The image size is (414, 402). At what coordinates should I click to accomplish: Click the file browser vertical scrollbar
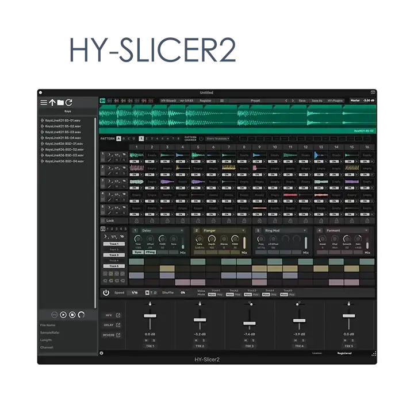(x=95, y=212)
